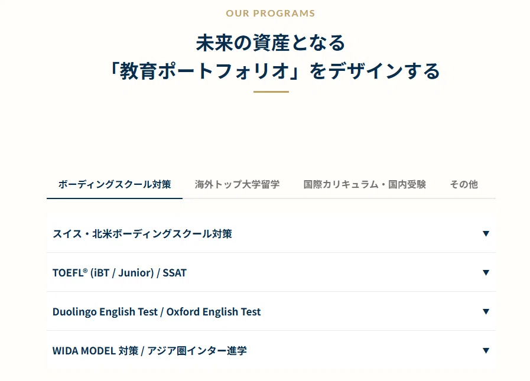Click the arrow icon on WIDA MODEL row
Screen dimensions: 530x381
(x=486, y=350)
